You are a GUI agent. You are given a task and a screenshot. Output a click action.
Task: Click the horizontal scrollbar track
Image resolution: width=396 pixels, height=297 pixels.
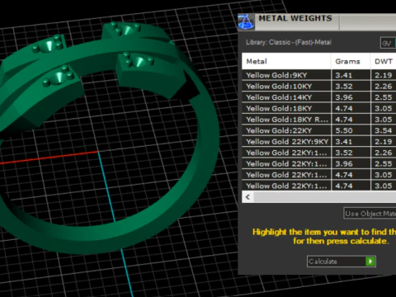coord(325,197)
